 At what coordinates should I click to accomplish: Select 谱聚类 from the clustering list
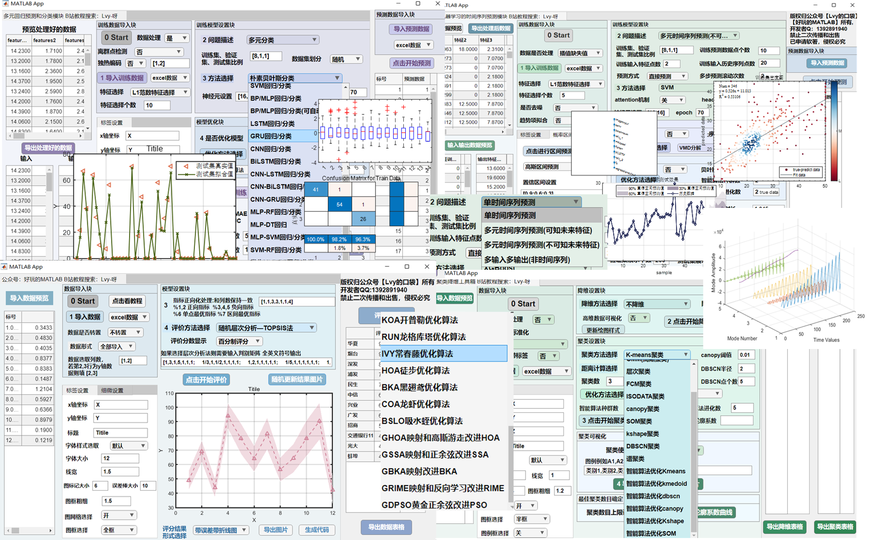[635, 459]
